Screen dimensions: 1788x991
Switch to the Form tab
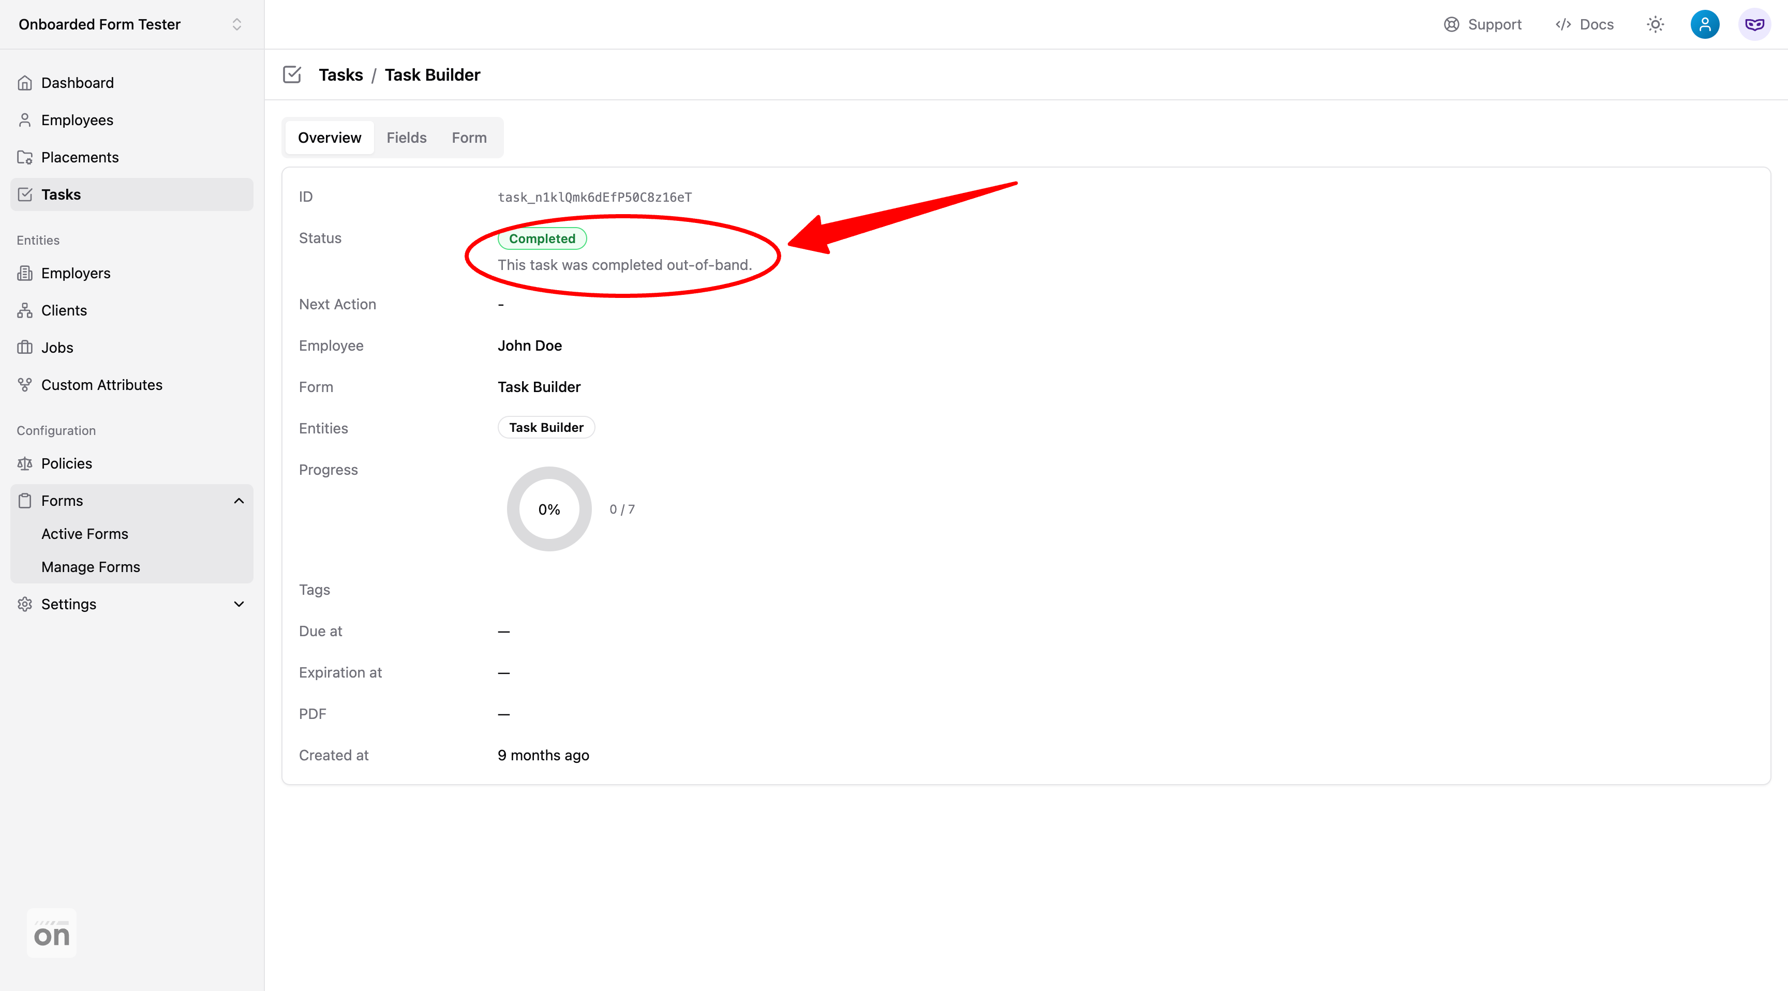469,138
